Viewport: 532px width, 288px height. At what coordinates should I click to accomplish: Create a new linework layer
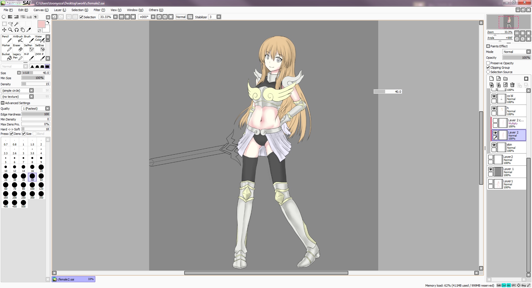click(x=498, y=79)
